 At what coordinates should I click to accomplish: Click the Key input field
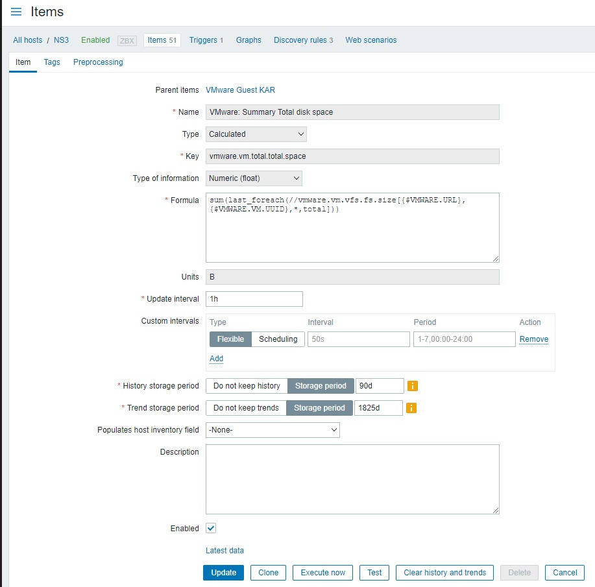pyautogui.click(x=352, y=156)
